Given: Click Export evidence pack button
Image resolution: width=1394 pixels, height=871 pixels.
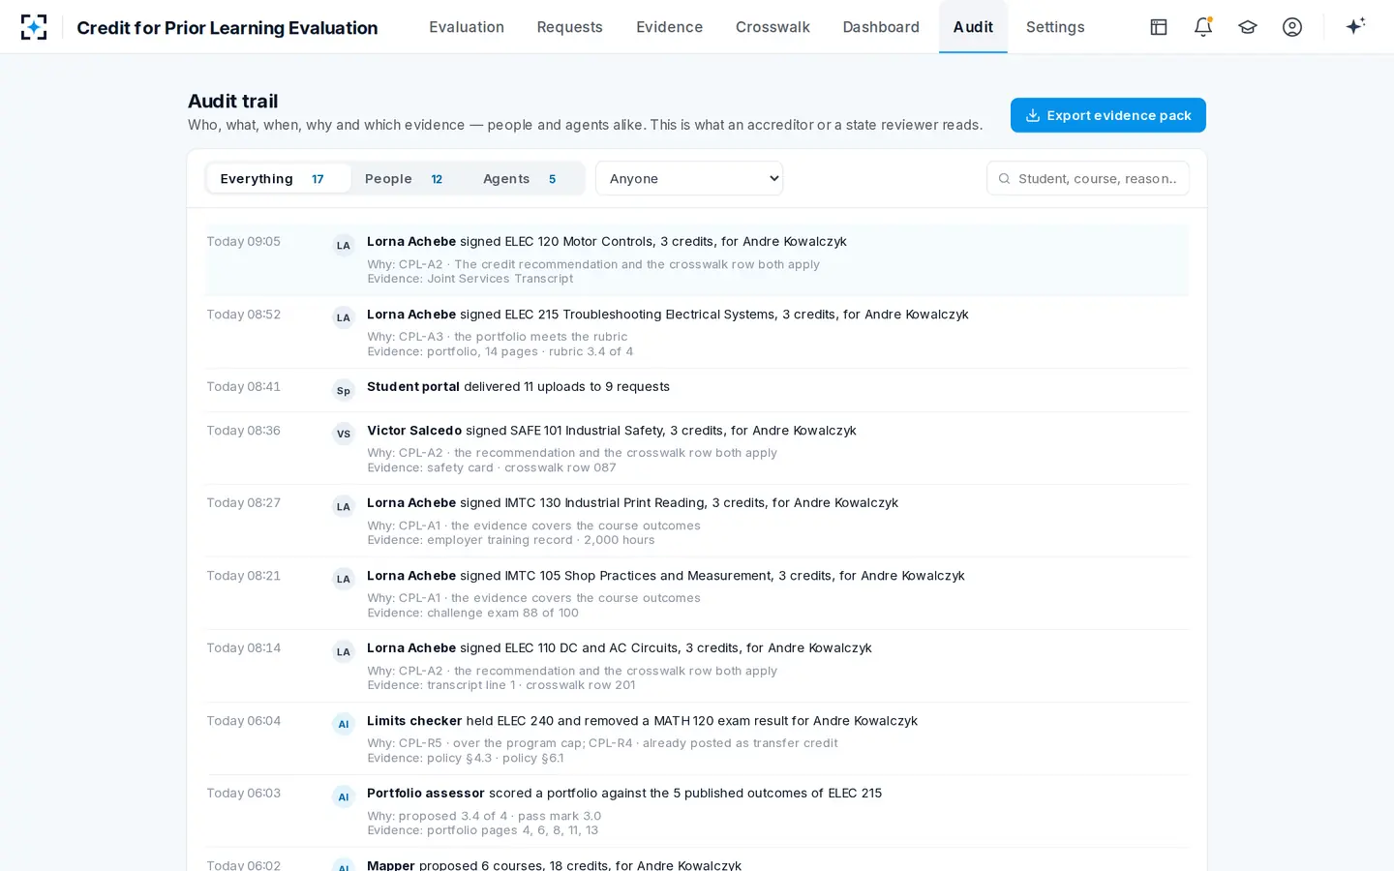Looking at the screenshot, I should coord(1108,115).
